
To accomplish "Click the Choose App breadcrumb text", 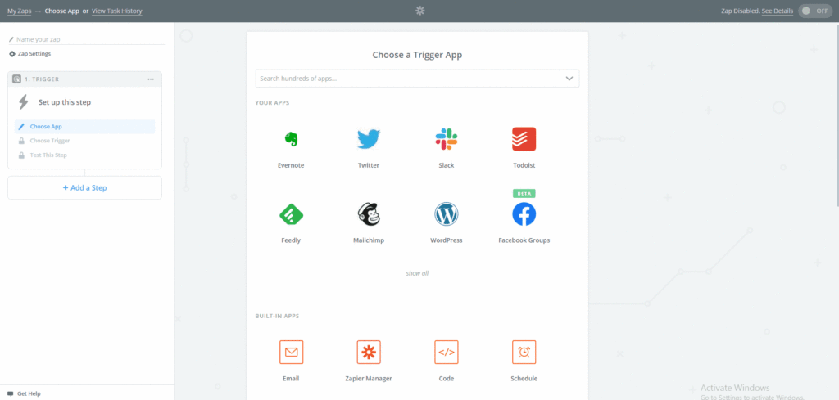I will coord(62,11).
